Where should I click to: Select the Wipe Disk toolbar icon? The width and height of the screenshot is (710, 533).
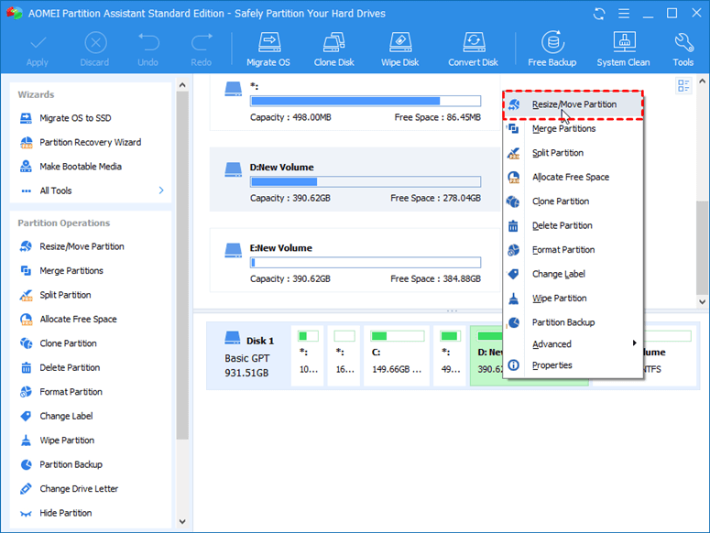[x=400, y=43]
